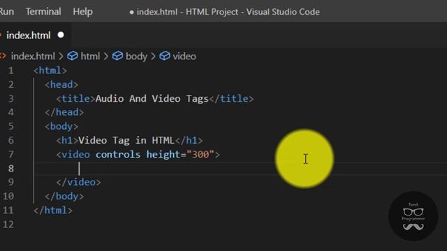The height and width of the screenshot is (251, 447).
Task: Click the height value "300"
Action: [200, 154]
